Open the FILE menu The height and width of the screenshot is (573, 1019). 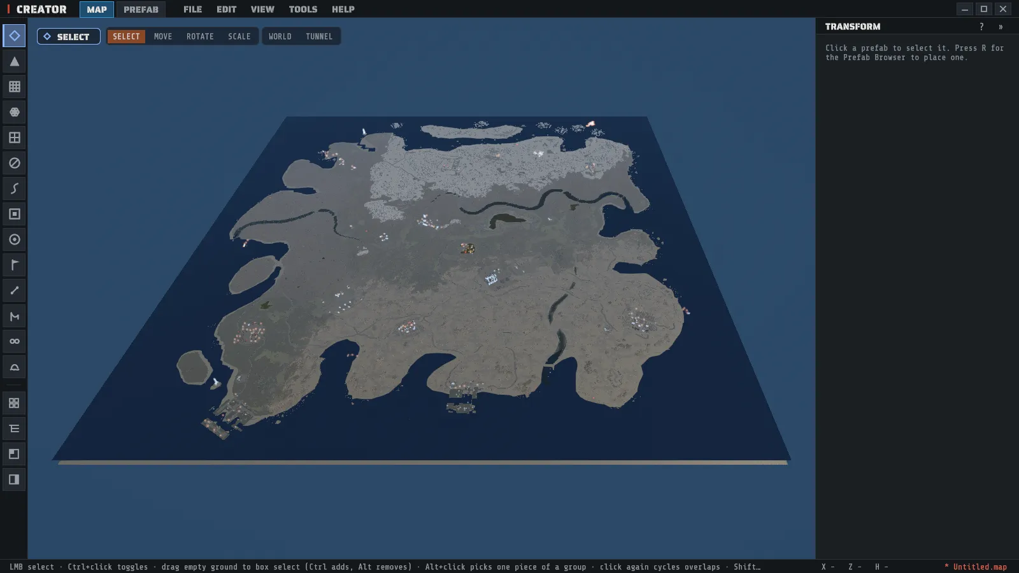point(192,10)
